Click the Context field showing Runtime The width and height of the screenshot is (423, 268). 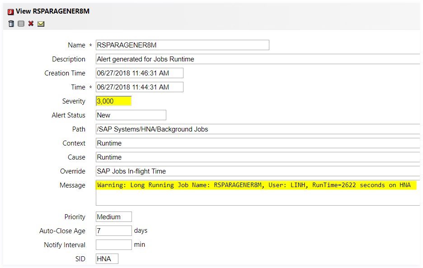(x=258, y=143)
